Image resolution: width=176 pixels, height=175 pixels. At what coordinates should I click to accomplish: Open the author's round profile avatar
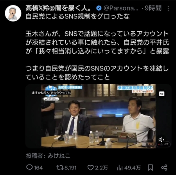13,13
